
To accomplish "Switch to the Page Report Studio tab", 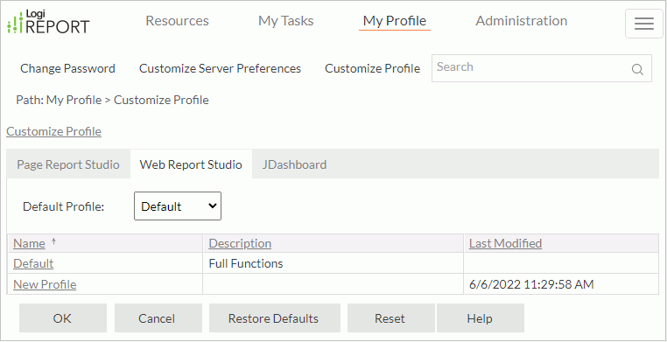I will pyautogui.click(x=68, y=164).
